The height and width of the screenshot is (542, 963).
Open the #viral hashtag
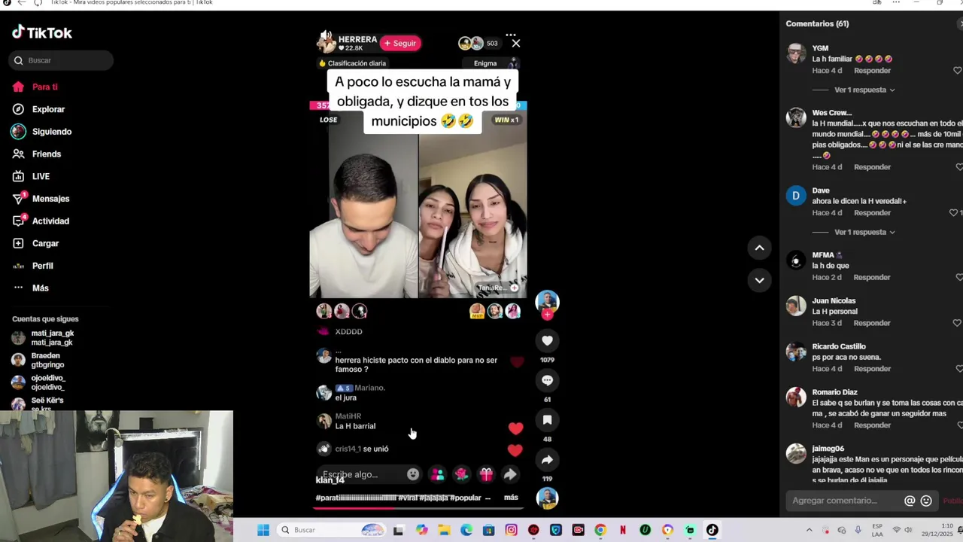pos(408,498)
